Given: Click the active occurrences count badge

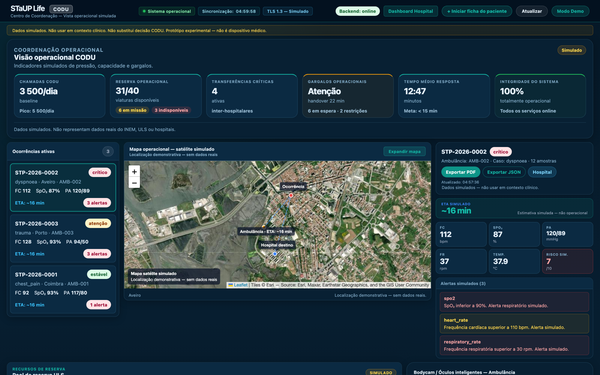Looking at the screenshot, I should [108, 151].
